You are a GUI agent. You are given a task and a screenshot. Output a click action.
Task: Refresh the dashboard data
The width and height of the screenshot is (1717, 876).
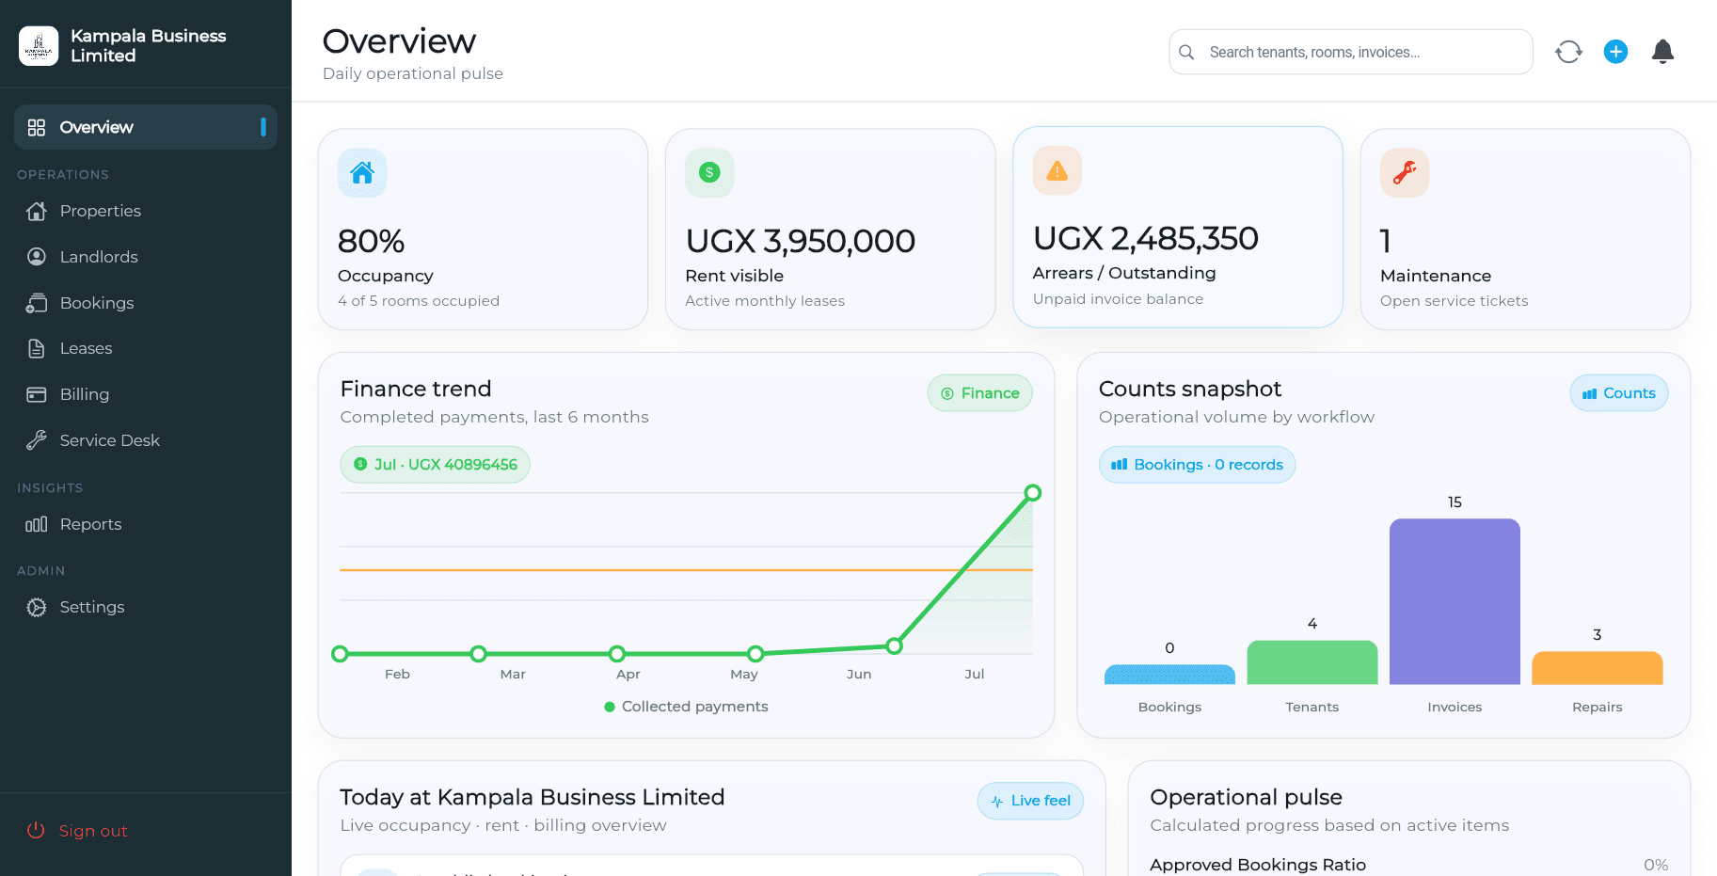[1568, 52]
